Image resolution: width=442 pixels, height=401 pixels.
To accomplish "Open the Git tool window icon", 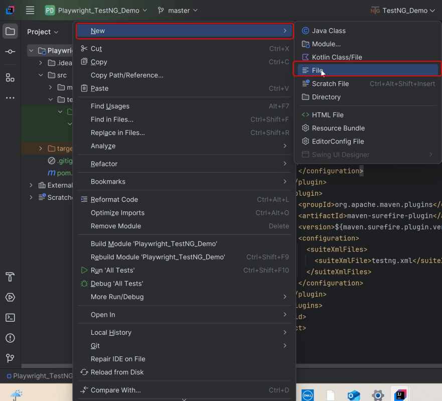I will coord(10,358).
